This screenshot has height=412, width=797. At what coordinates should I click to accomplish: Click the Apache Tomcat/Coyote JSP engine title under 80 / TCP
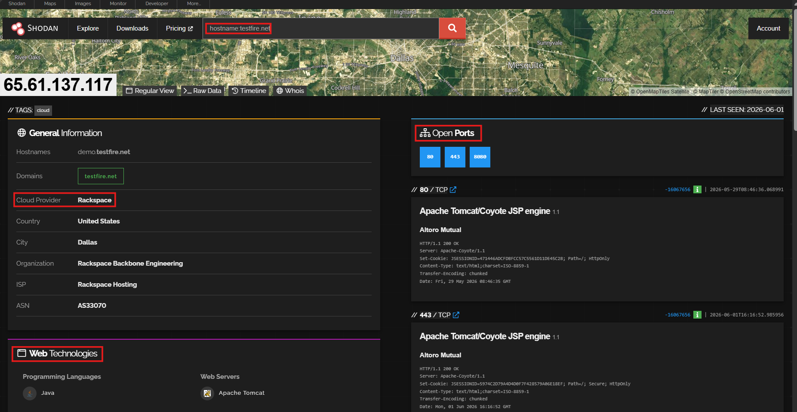[485, 211]
